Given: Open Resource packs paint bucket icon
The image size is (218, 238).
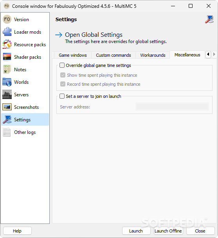Looking at the screenshot, I should point(7,44).
